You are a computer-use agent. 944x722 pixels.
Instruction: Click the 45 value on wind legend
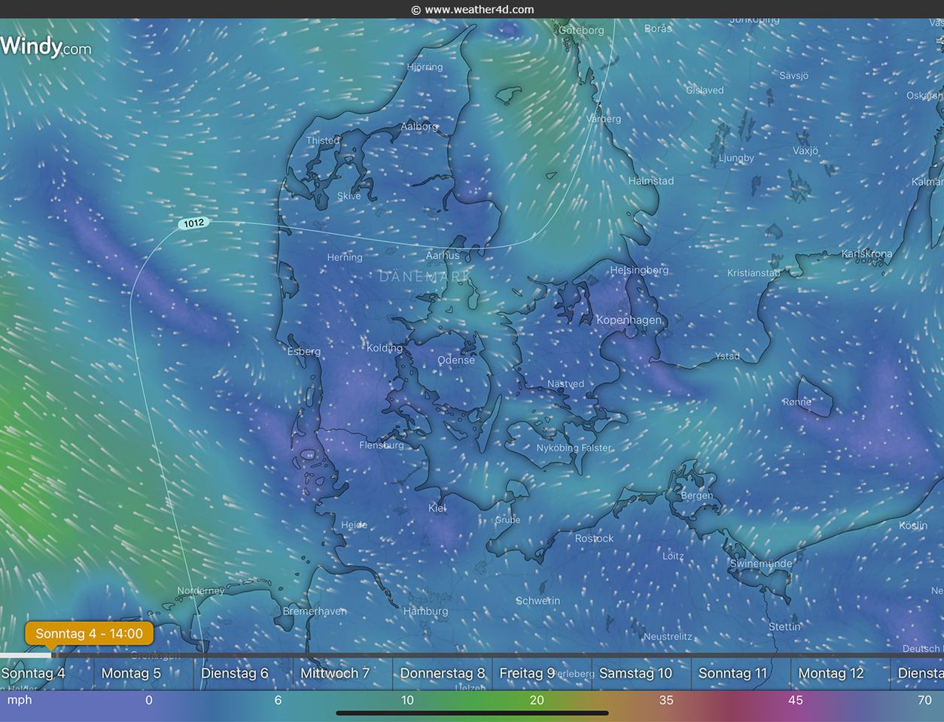796,700
